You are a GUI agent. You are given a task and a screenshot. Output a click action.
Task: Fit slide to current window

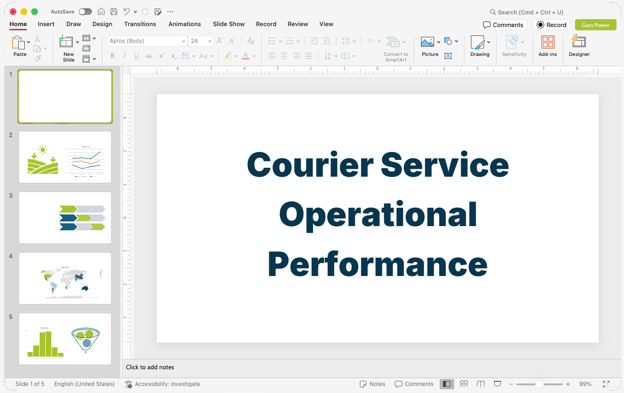(606, 384)
